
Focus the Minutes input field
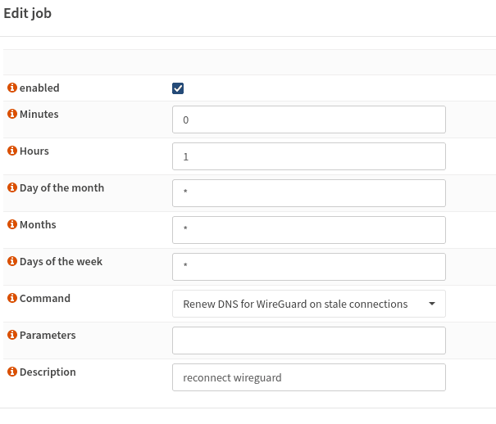(x=309, y=120)
